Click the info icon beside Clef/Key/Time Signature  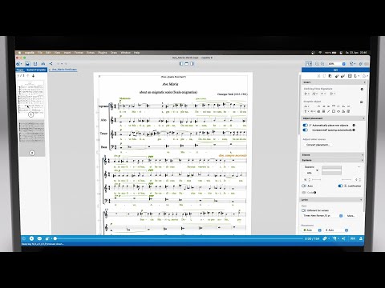coord(362,89)
